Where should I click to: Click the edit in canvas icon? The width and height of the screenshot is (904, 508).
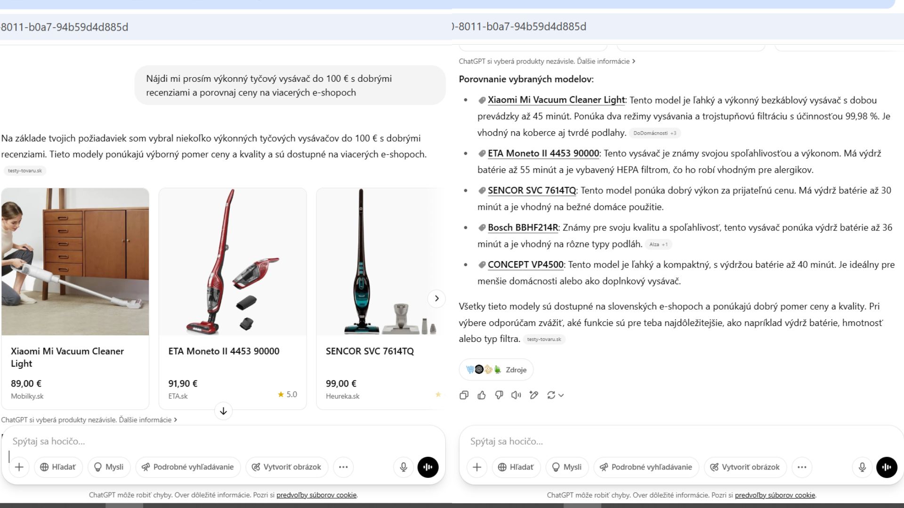tap(533, 395)
